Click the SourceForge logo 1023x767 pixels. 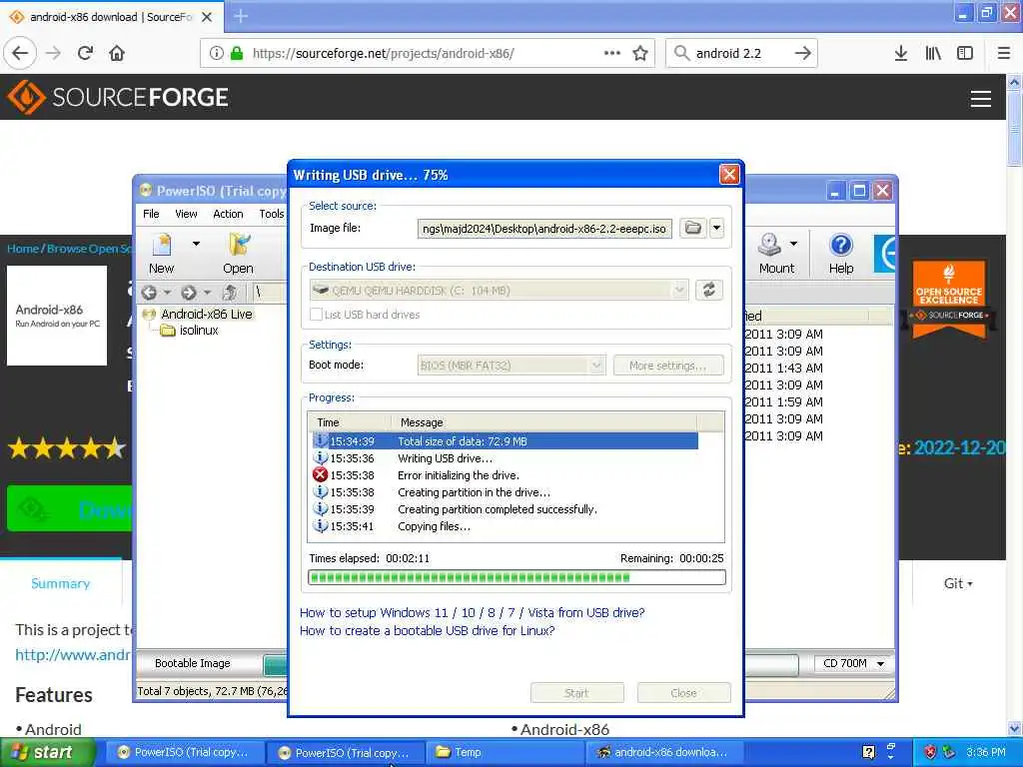coord(118,97)
